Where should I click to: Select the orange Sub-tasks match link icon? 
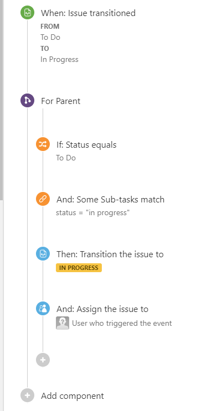[x=43, y=199]
